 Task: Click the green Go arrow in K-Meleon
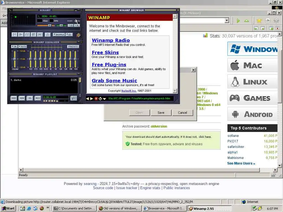tap(238, 21)
